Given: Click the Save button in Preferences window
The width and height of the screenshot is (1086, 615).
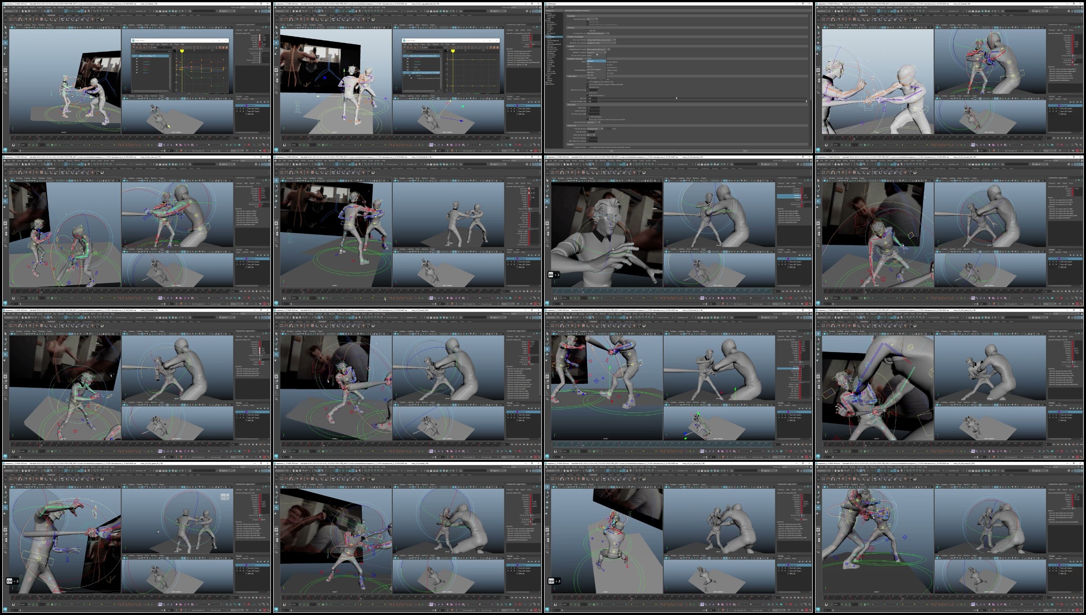Looking at the screenshot, I should (x=612, y=151).
